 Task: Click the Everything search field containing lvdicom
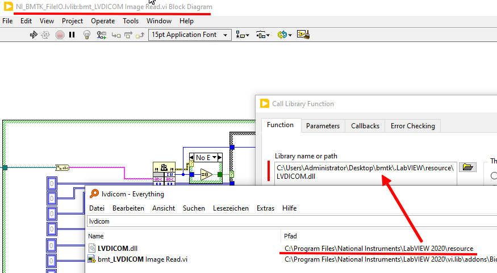[x=291, y=221]
